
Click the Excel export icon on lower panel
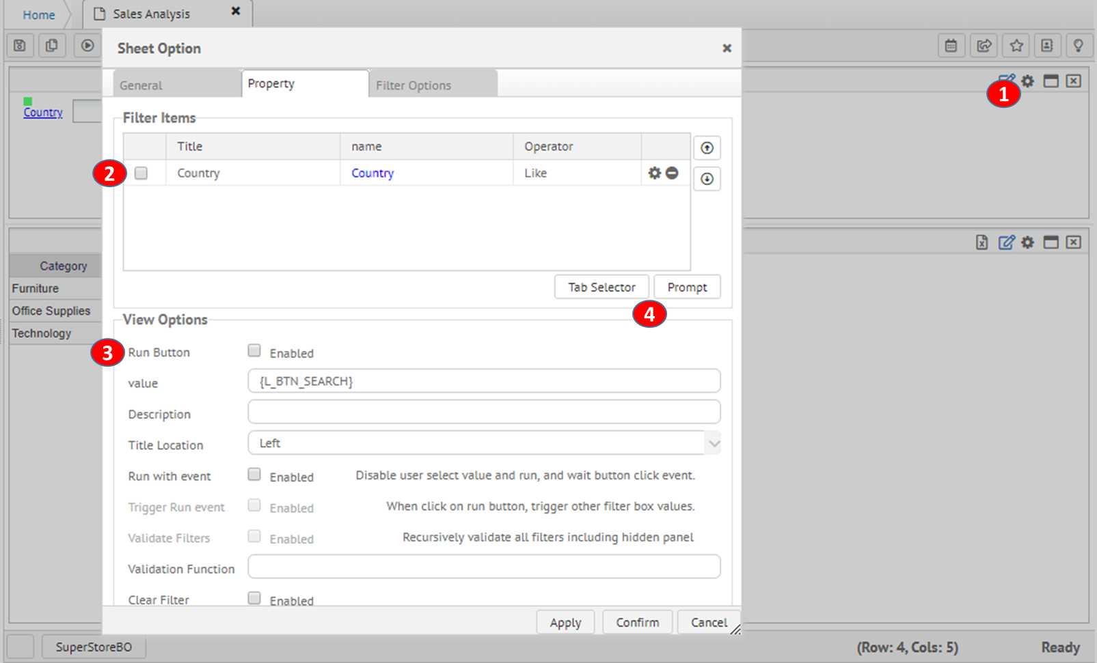coord(981,242)
